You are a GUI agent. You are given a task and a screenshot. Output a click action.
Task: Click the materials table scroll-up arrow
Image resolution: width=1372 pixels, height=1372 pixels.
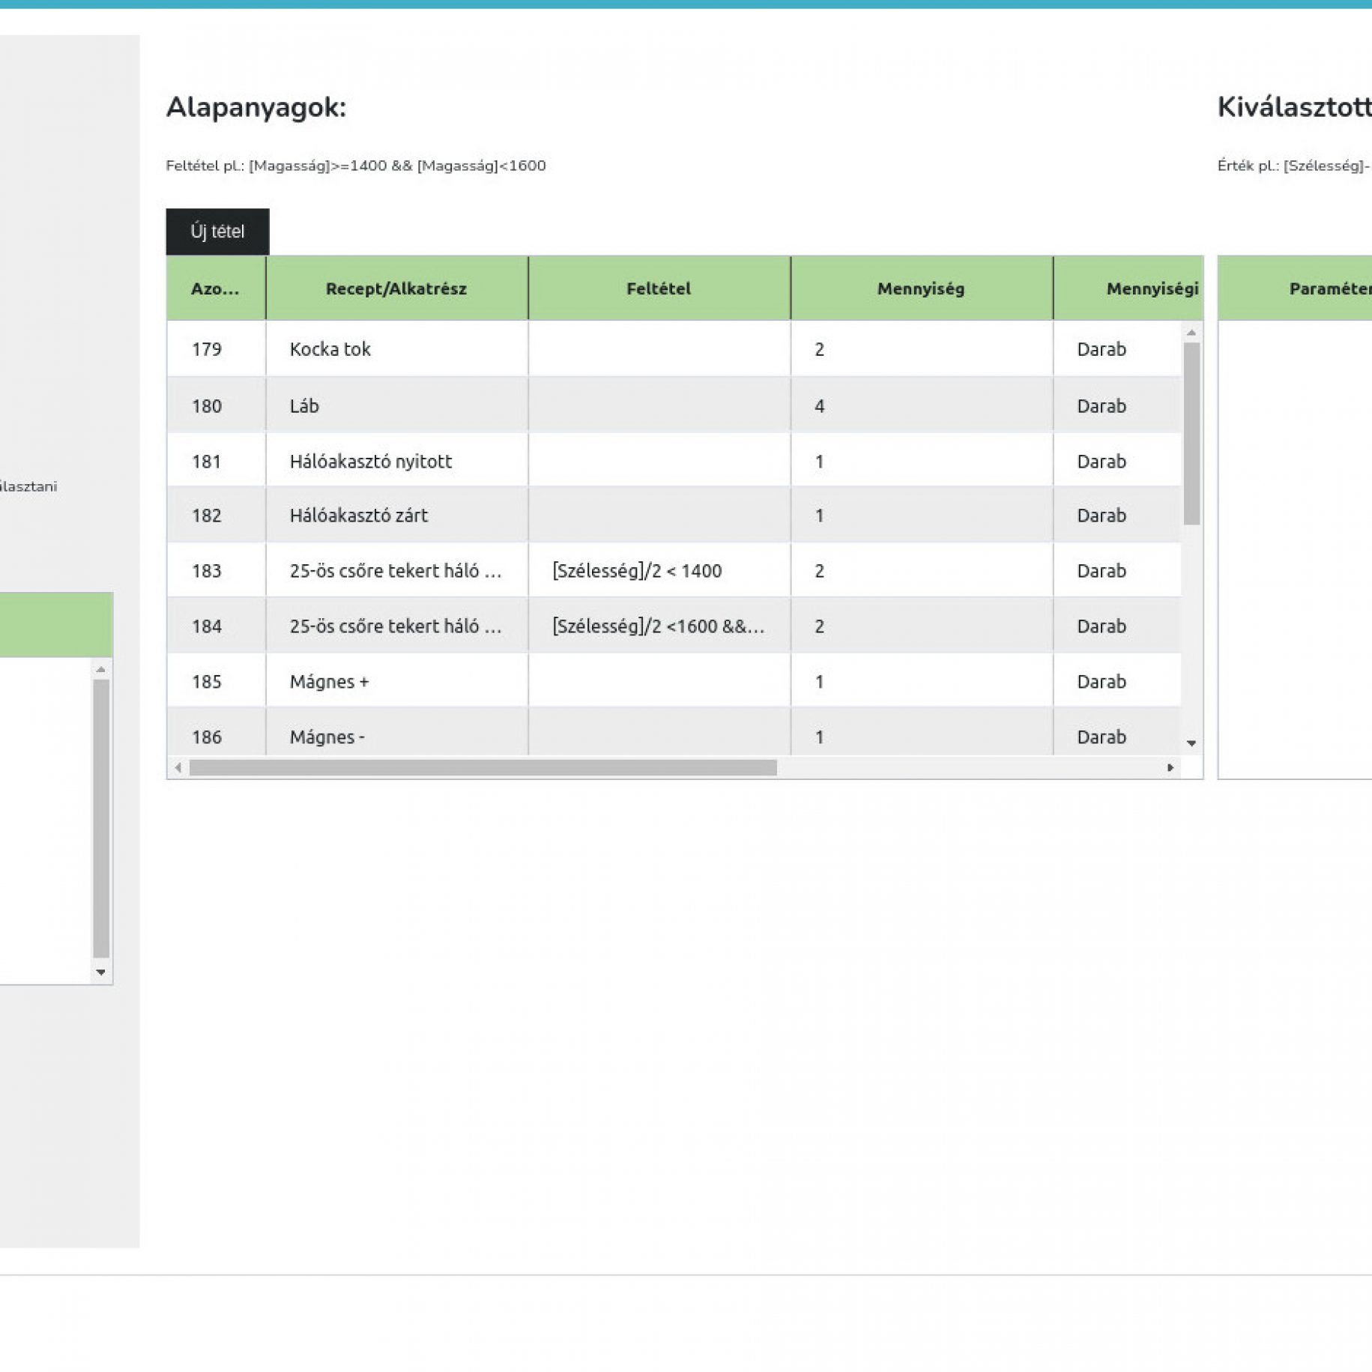1191,333
